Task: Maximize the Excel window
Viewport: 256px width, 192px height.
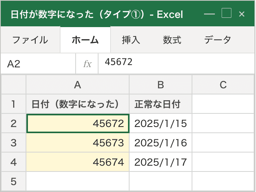Action: click(x=226, y=13)
